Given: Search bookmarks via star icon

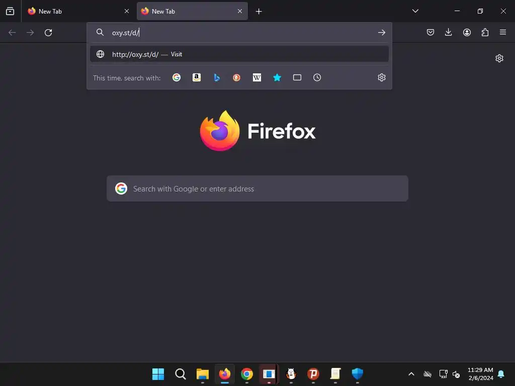Looking at the screenshot, I should pos(277,77).
